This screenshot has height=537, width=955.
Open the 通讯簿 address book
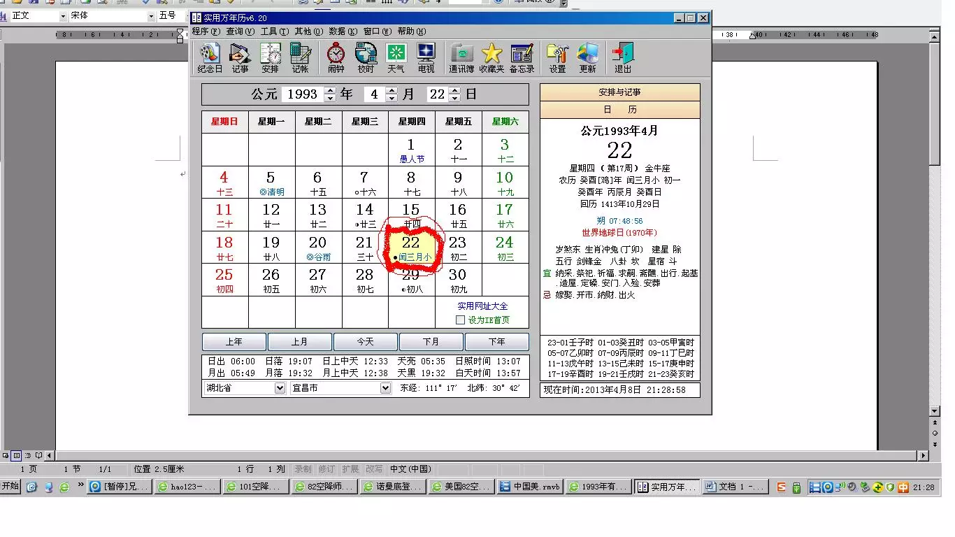coord(461,57)
